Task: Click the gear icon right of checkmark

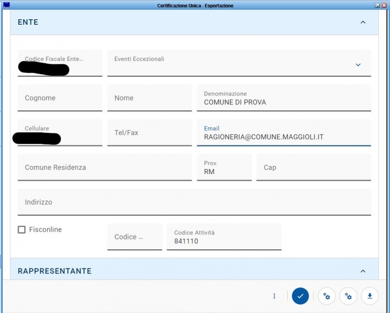Action: tap(326, 296)
